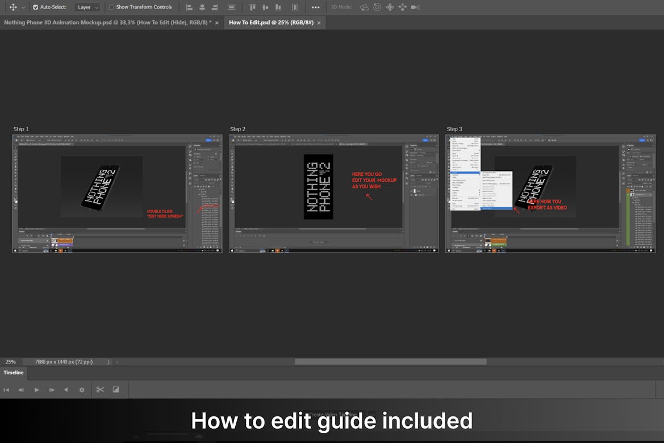Mute audio playback with the speaker icon

(x=66, y=390)
